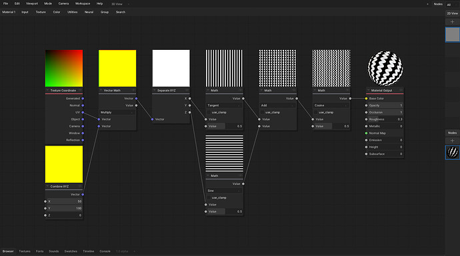This screenshot has height=256, width=460.
Task: Click the Window output socket
Action: [83, 133]
